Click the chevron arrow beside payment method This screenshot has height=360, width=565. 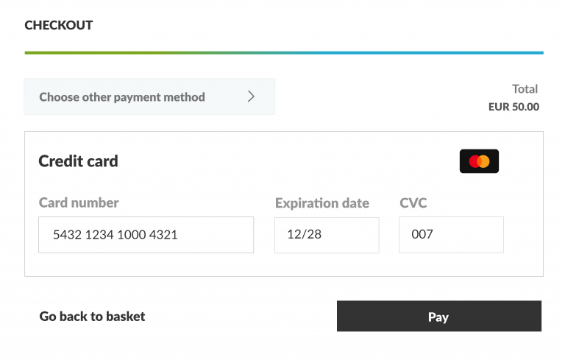(251, 96)
